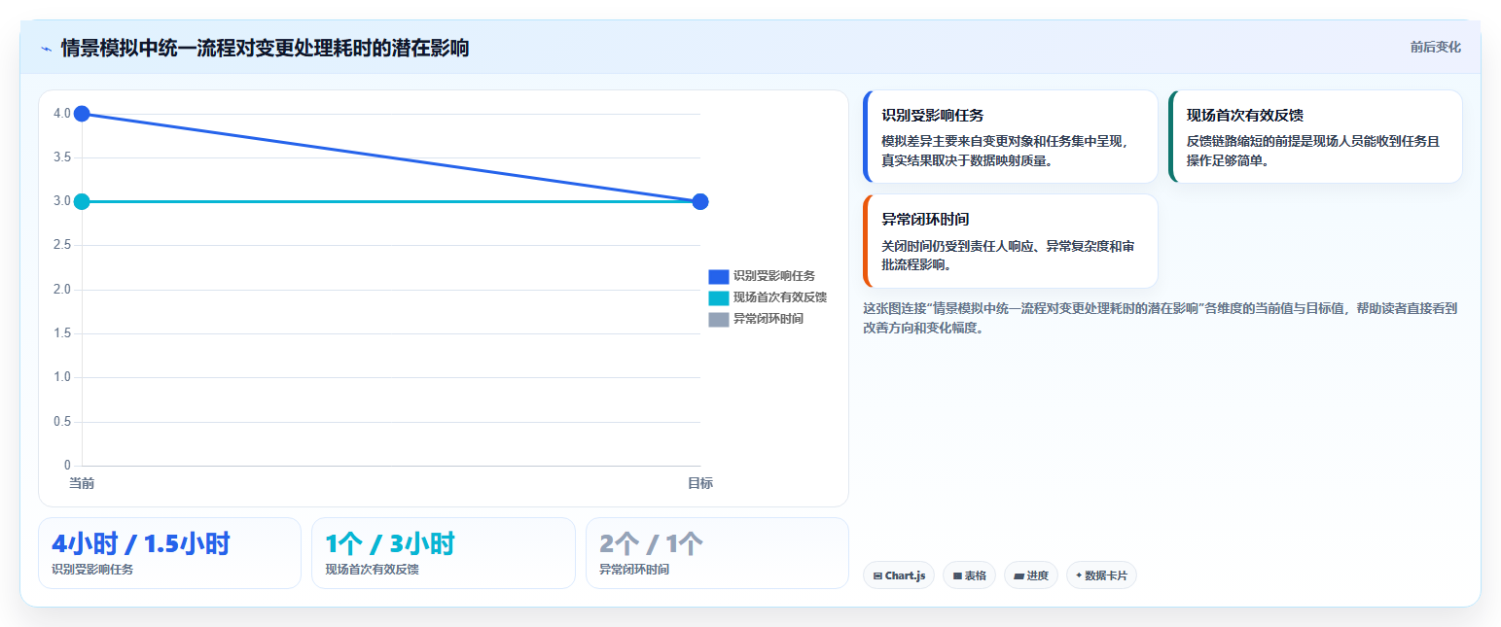The image size is (1501, 627).
Task: Open the 现场首次有效反馈 info card
Action: click(1315, 137)
